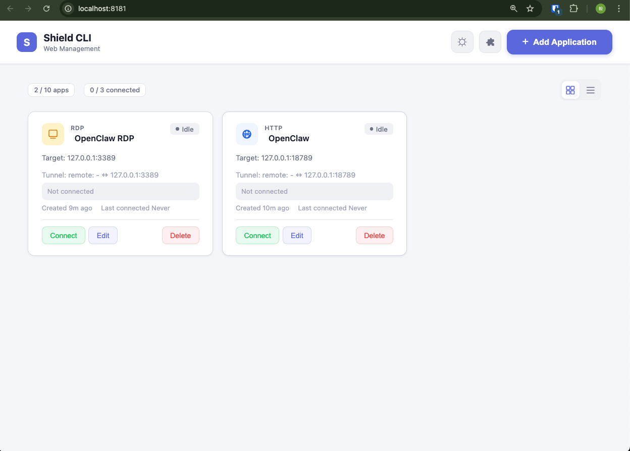This screenshot has width=630, height=451.
Task: Click the "Shield CLI" header title
Action: (x=67, y=37)
